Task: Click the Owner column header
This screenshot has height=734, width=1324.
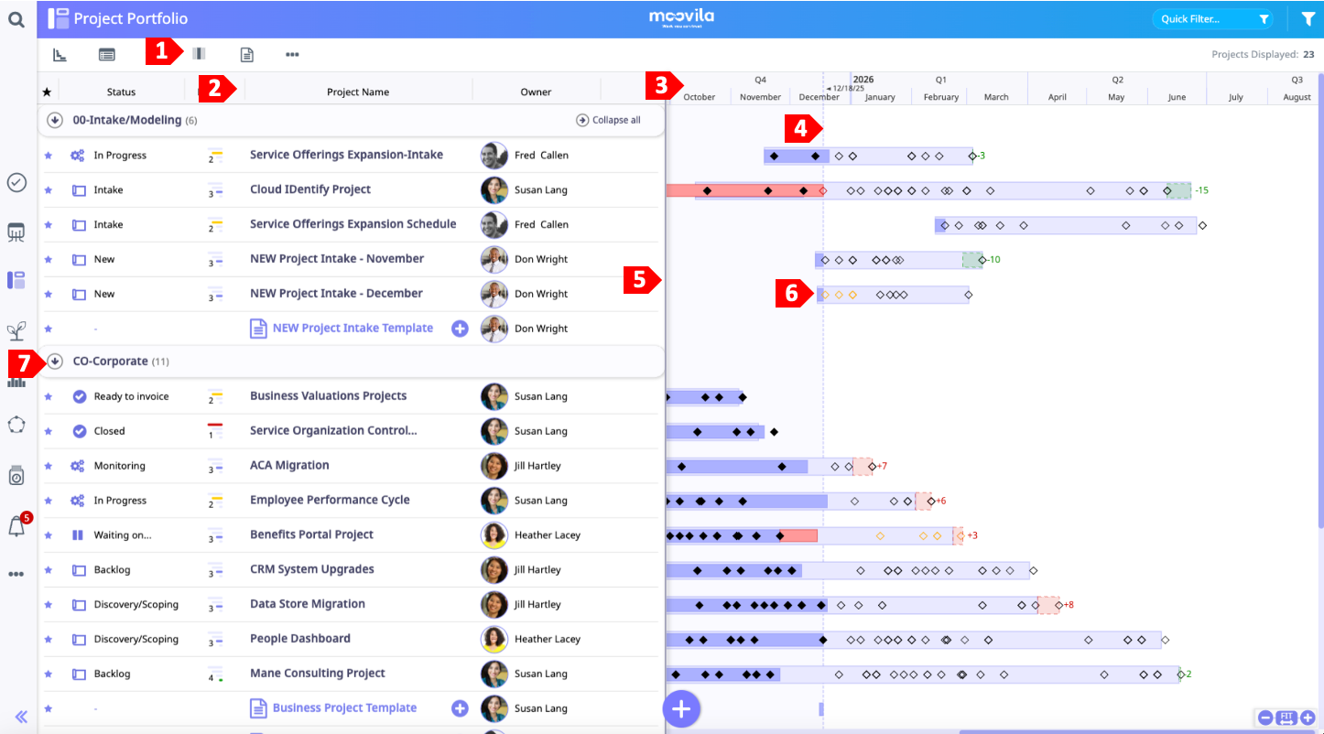Action: 536,92
